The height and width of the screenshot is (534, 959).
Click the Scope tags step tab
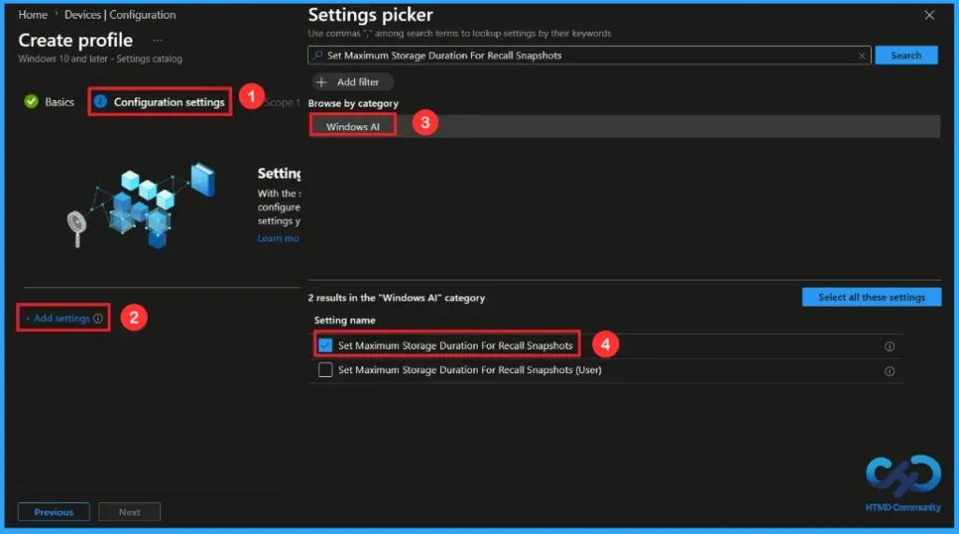pos(281,102)
